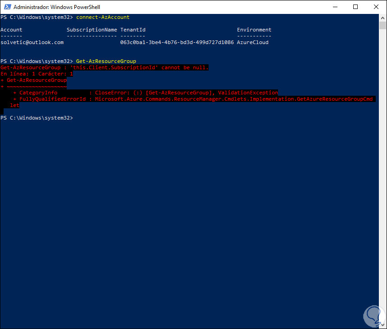Click the PowerShell icon in the title bar
Viewport: 387px width, 329px height.
(7, 7)
